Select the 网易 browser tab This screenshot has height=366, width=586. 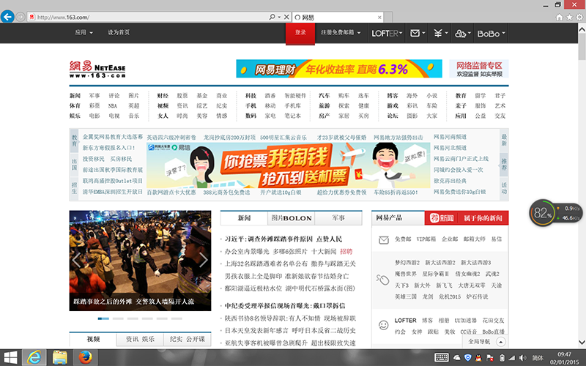[338, 17]
